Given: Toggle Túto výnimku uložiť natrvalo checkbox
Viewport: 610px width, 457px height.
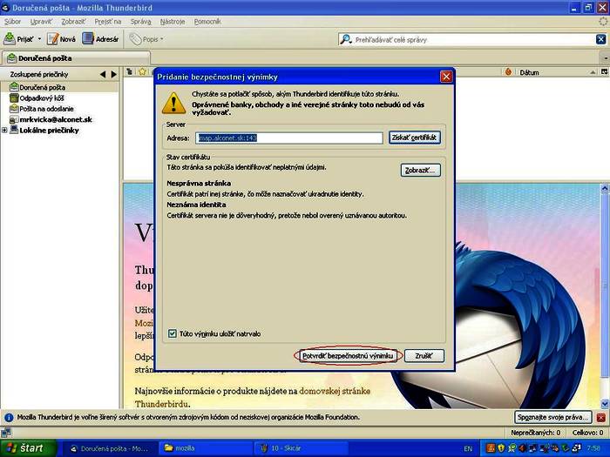Looking at the screenshot, I should (x=173, y=333).
